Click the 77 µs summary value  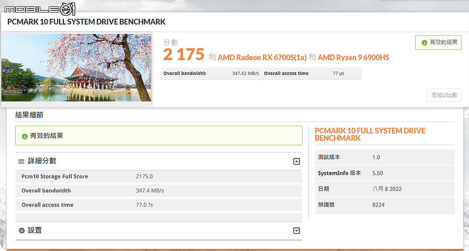click(338, 73)
